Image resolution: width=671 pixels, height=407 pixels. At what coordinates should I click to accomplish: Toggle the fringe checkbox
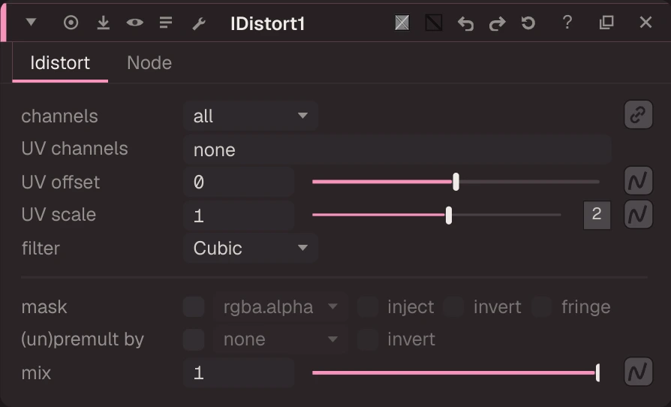(x=541, y=307)
